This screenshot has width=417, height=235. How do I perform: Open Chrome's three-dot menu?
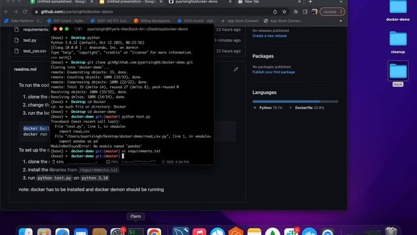[341, 12]
